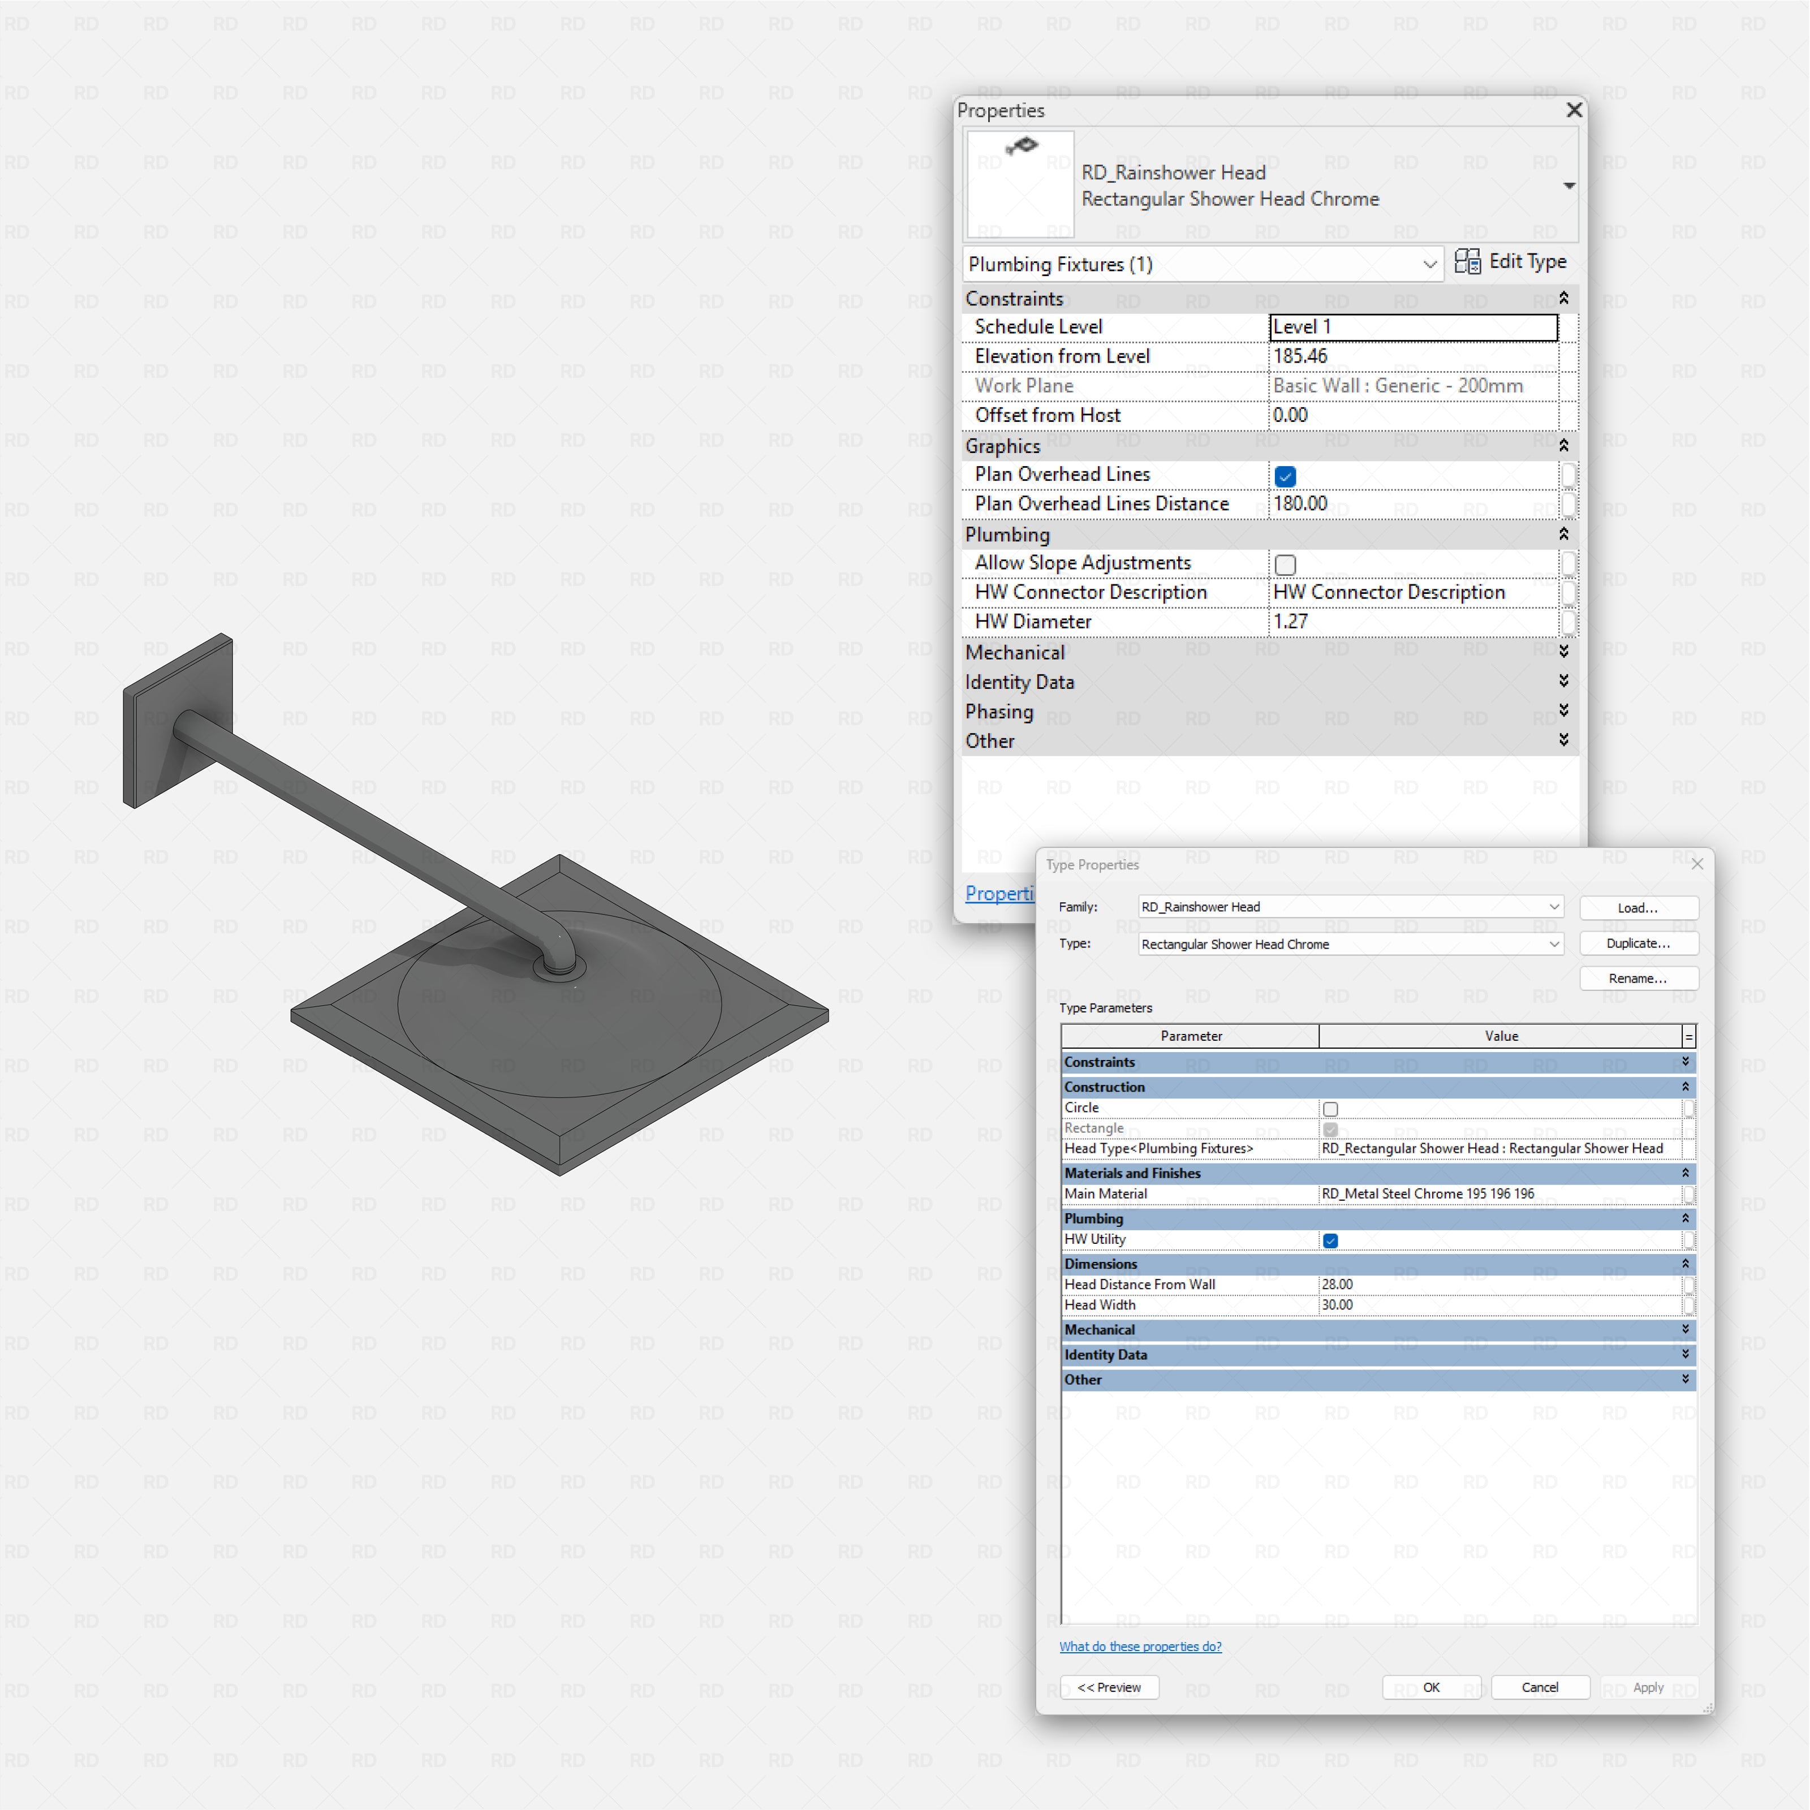Expand the Phasing group in Properties
Viewport: 1810px width, 1810px height.
pyautogui.click(x=1563, y=710)
